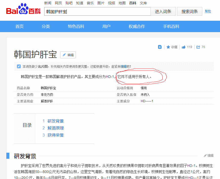Jump to section 获得荣誉 in contents

56,135
